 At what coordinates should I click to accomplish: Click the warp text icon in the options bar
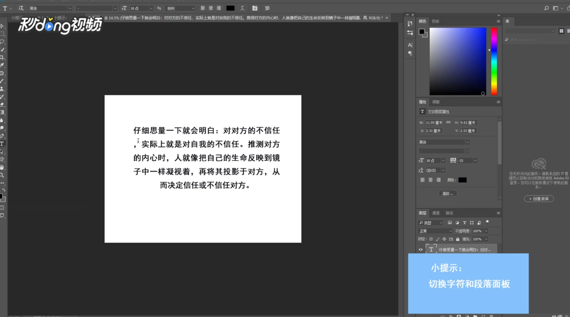coord(243,8)
